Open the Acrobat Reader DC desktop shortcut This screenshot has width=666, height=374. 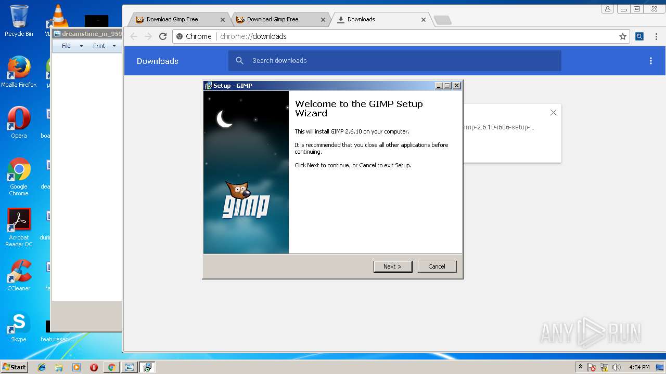pos(19,228)
